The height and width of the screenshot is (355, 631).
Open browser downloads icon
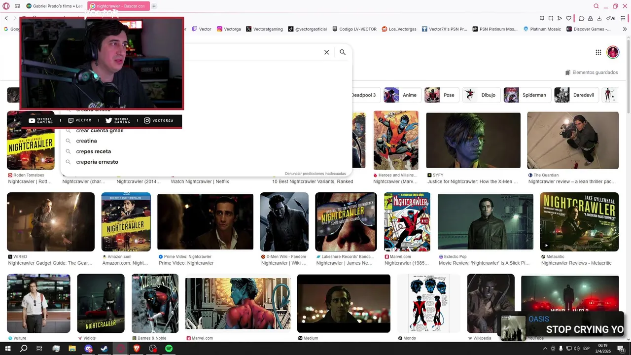(x=599, y=18)
